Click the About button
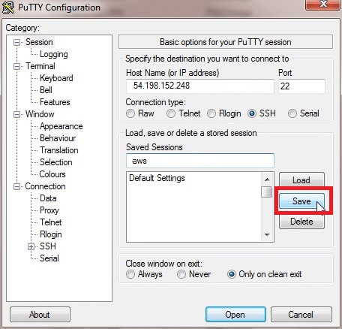 click(x=40, y=315)
